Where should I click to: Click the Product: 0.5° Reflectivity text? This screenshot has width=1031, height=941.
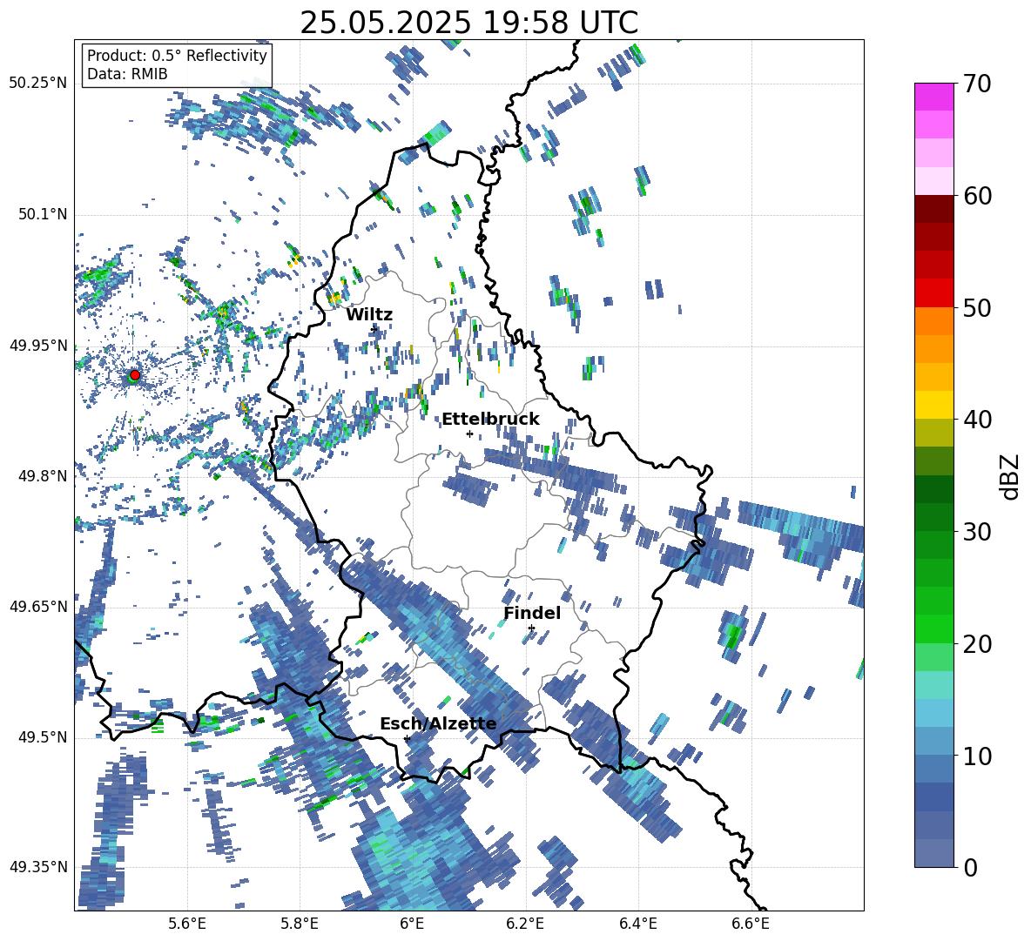(x=177, y=56)
